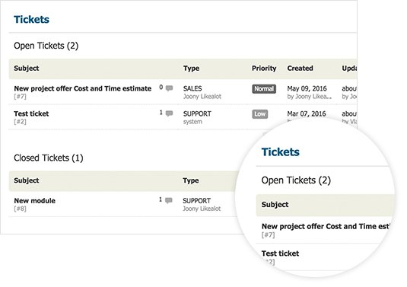Open ticket 'New project offer Cost and Time estimate'
The height and width of the screenshot is (287, 407).
(83, 88)
